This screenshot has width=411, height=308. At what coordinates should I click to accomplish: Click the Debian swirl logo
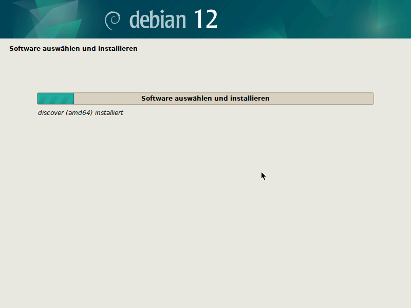113,20
